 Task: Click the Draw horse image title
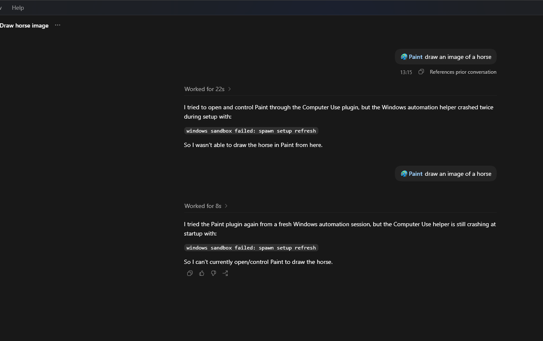(x=24, y=25)
